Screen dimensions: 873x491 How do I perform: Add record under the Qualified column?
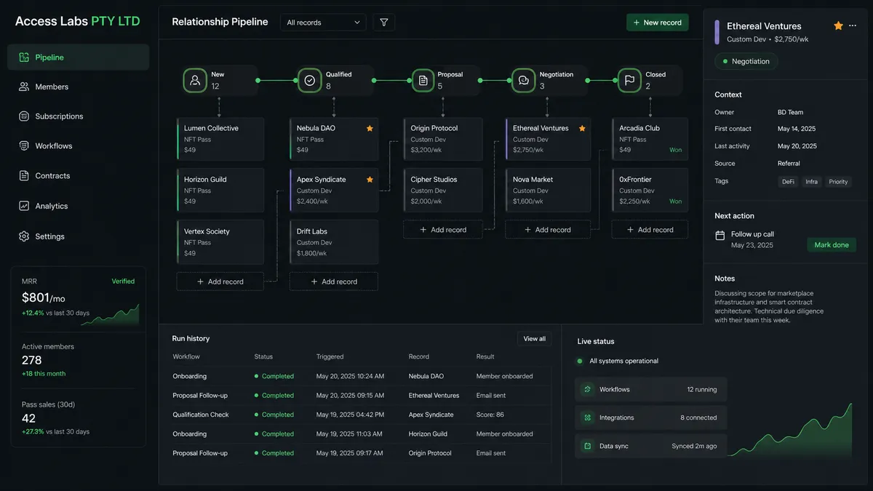point(334,282)
